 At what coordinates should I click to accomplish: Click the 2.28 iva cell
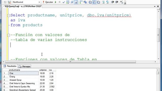[52, 77]
